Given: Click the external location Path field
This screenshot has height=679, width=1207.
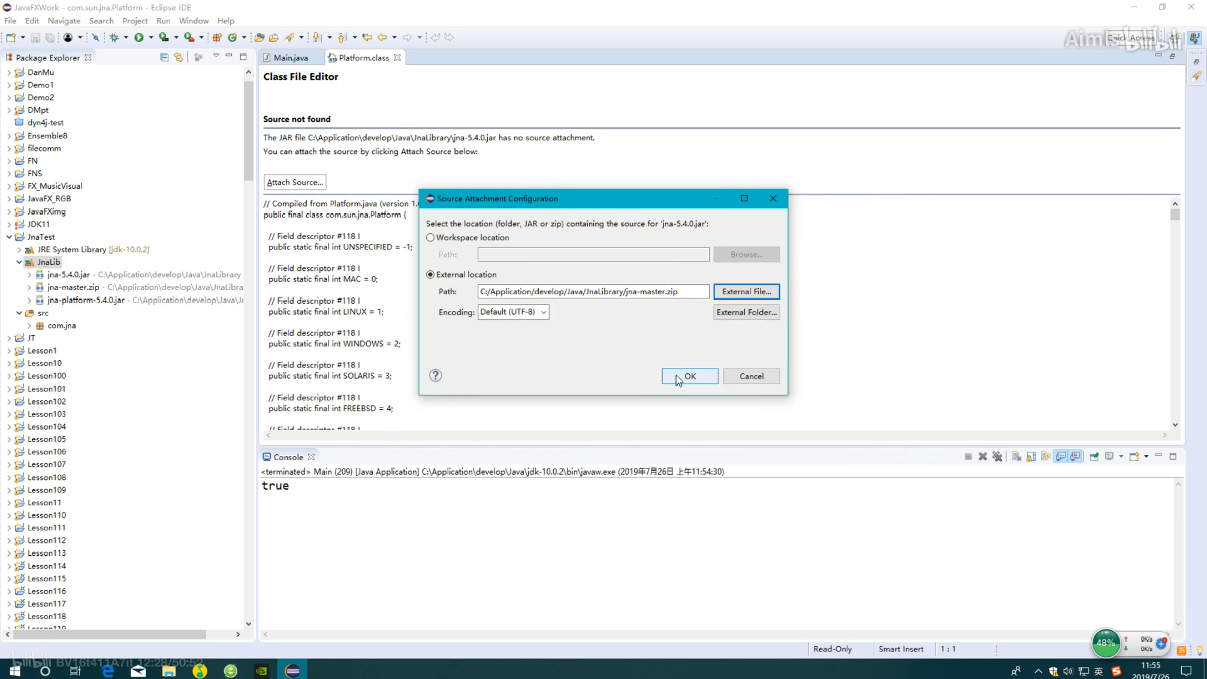Looking at the screenshot, I should 593,292.
